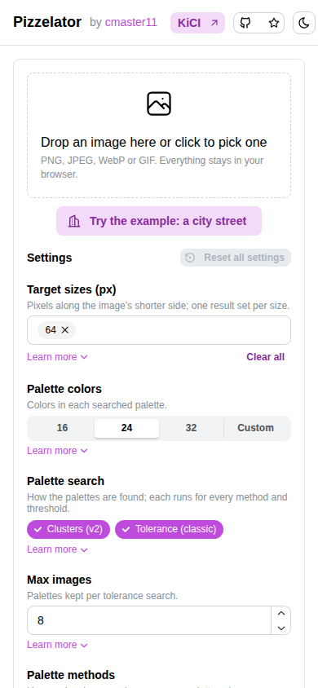The height and width of the screenshot is (688, 318).
Task: Click the Pizzelator title
Action: coord(47,22)
